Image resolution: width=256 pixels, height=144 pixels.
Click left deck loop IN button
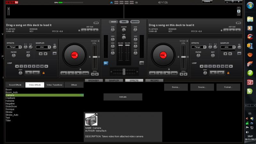[28, 73]
